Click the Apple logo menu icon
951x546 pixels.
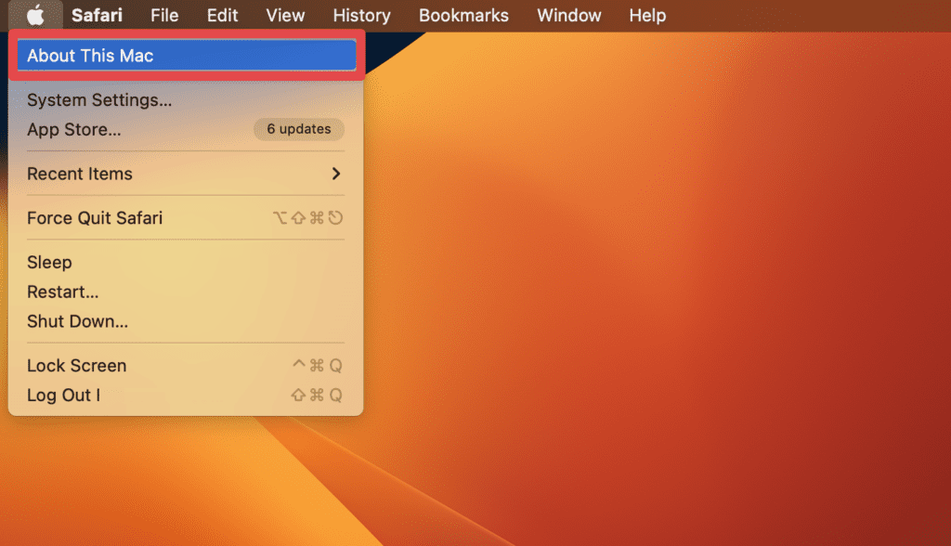click(x=36, y=15)
